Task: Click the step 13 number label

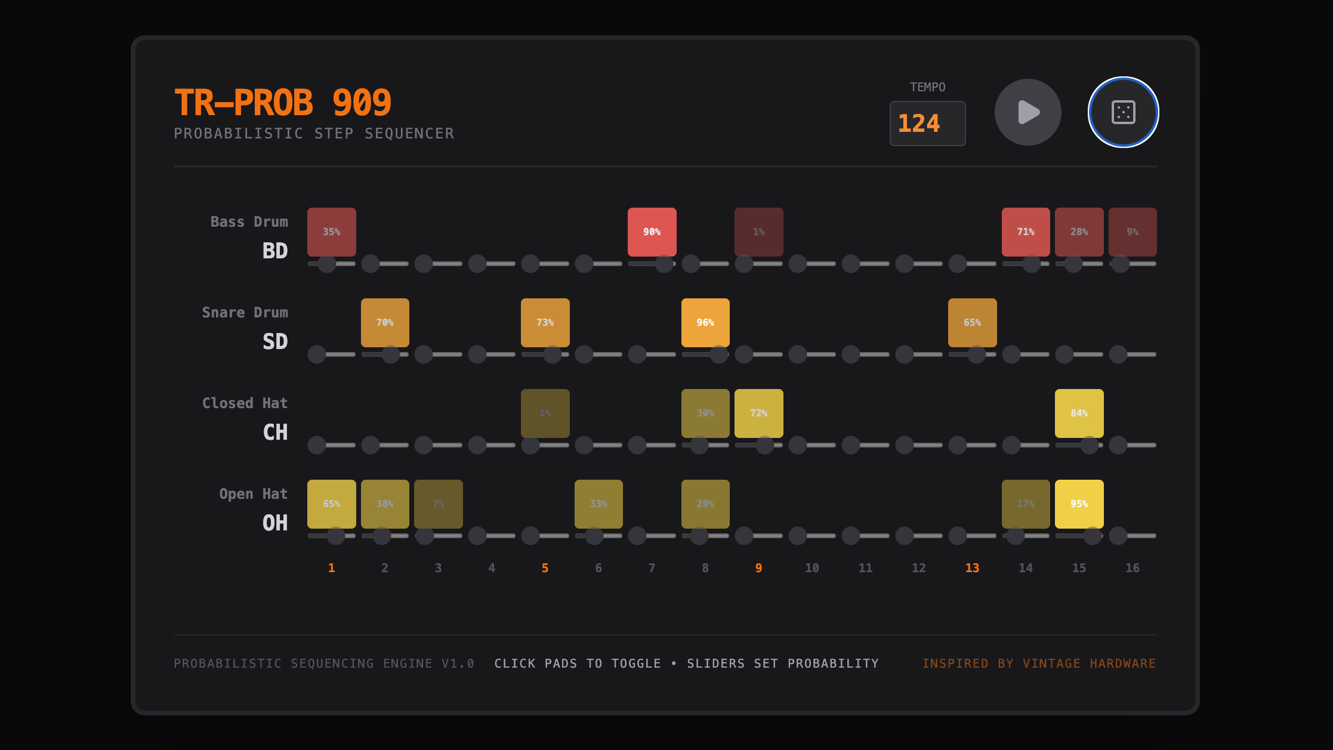Action: (x=972, y=568)
